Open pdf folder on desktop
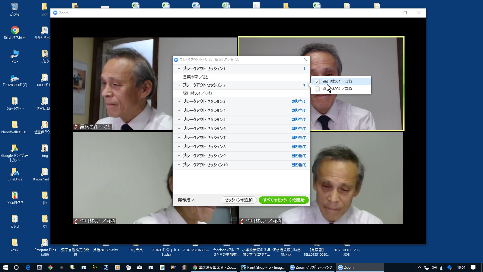This screenshot has height=272, width=483. click(x=45, y=9)
